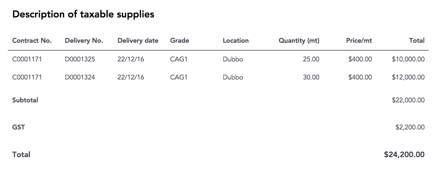Image resolution: width=439 pixels, height=171 pixels.
Task: Click the Contract No. column header
Action: 32,41
